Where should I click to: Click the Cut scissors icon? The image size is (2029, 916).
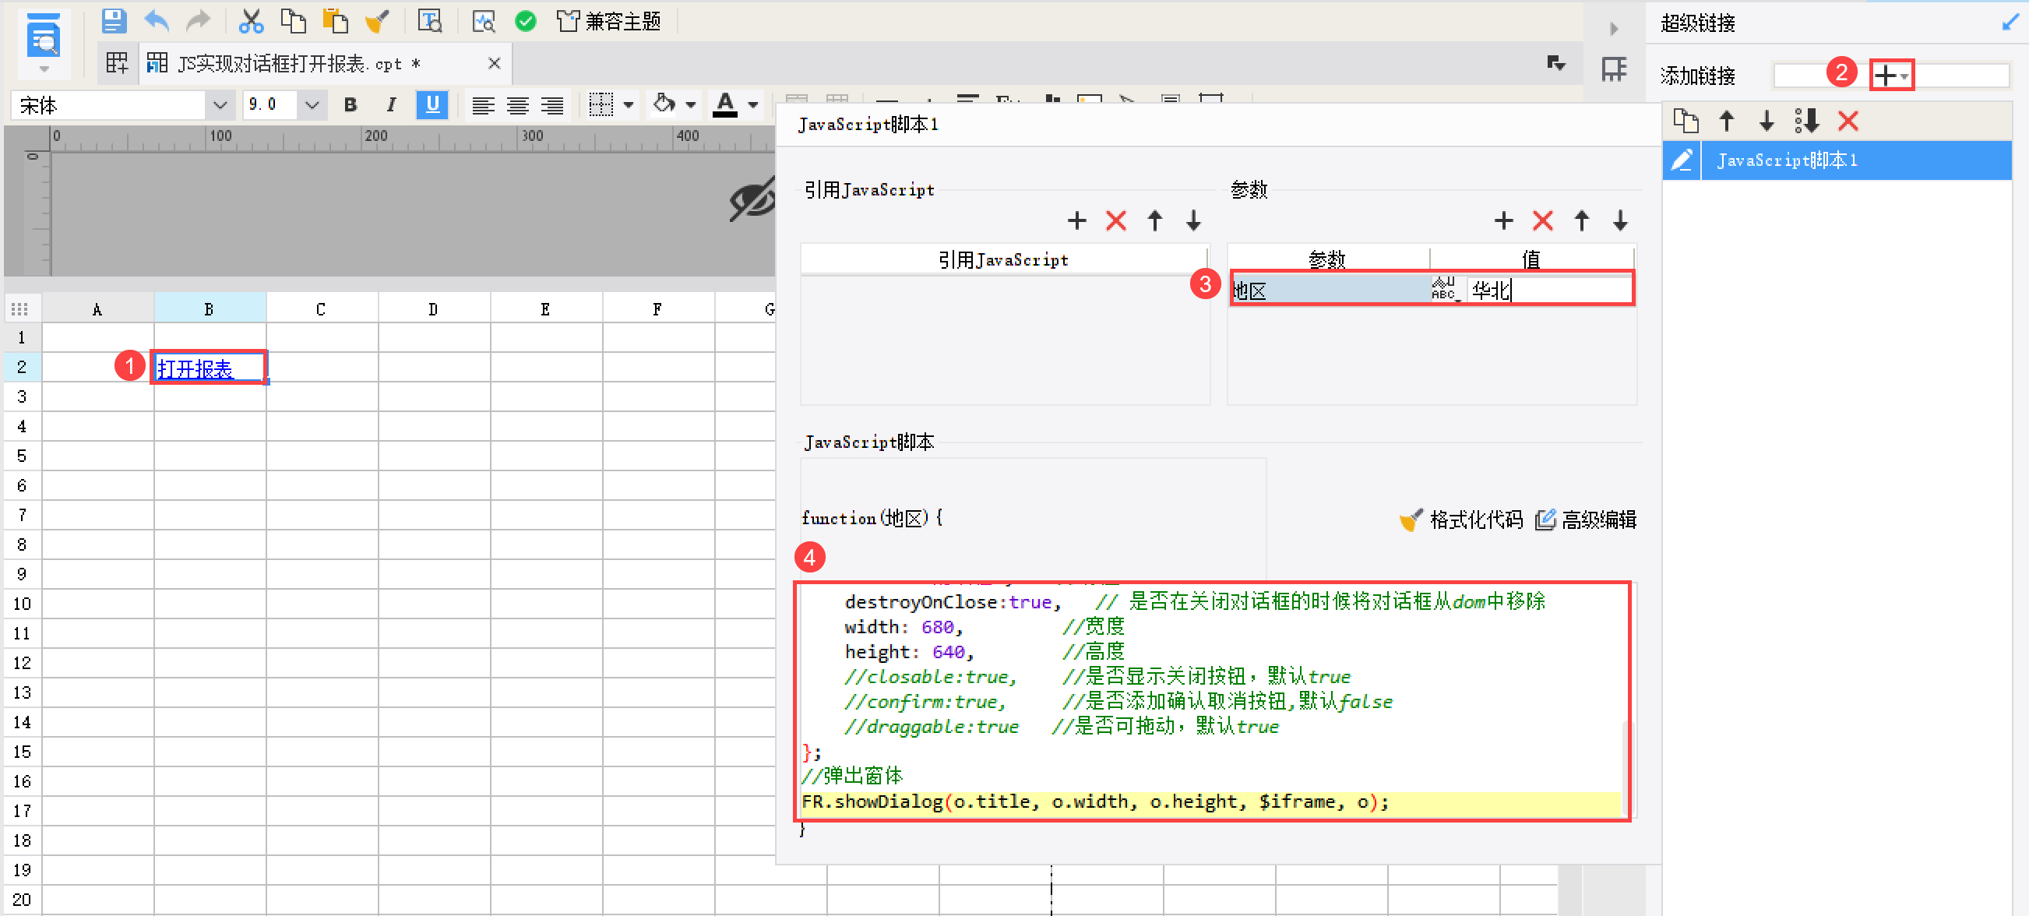[x=251, y=20]
